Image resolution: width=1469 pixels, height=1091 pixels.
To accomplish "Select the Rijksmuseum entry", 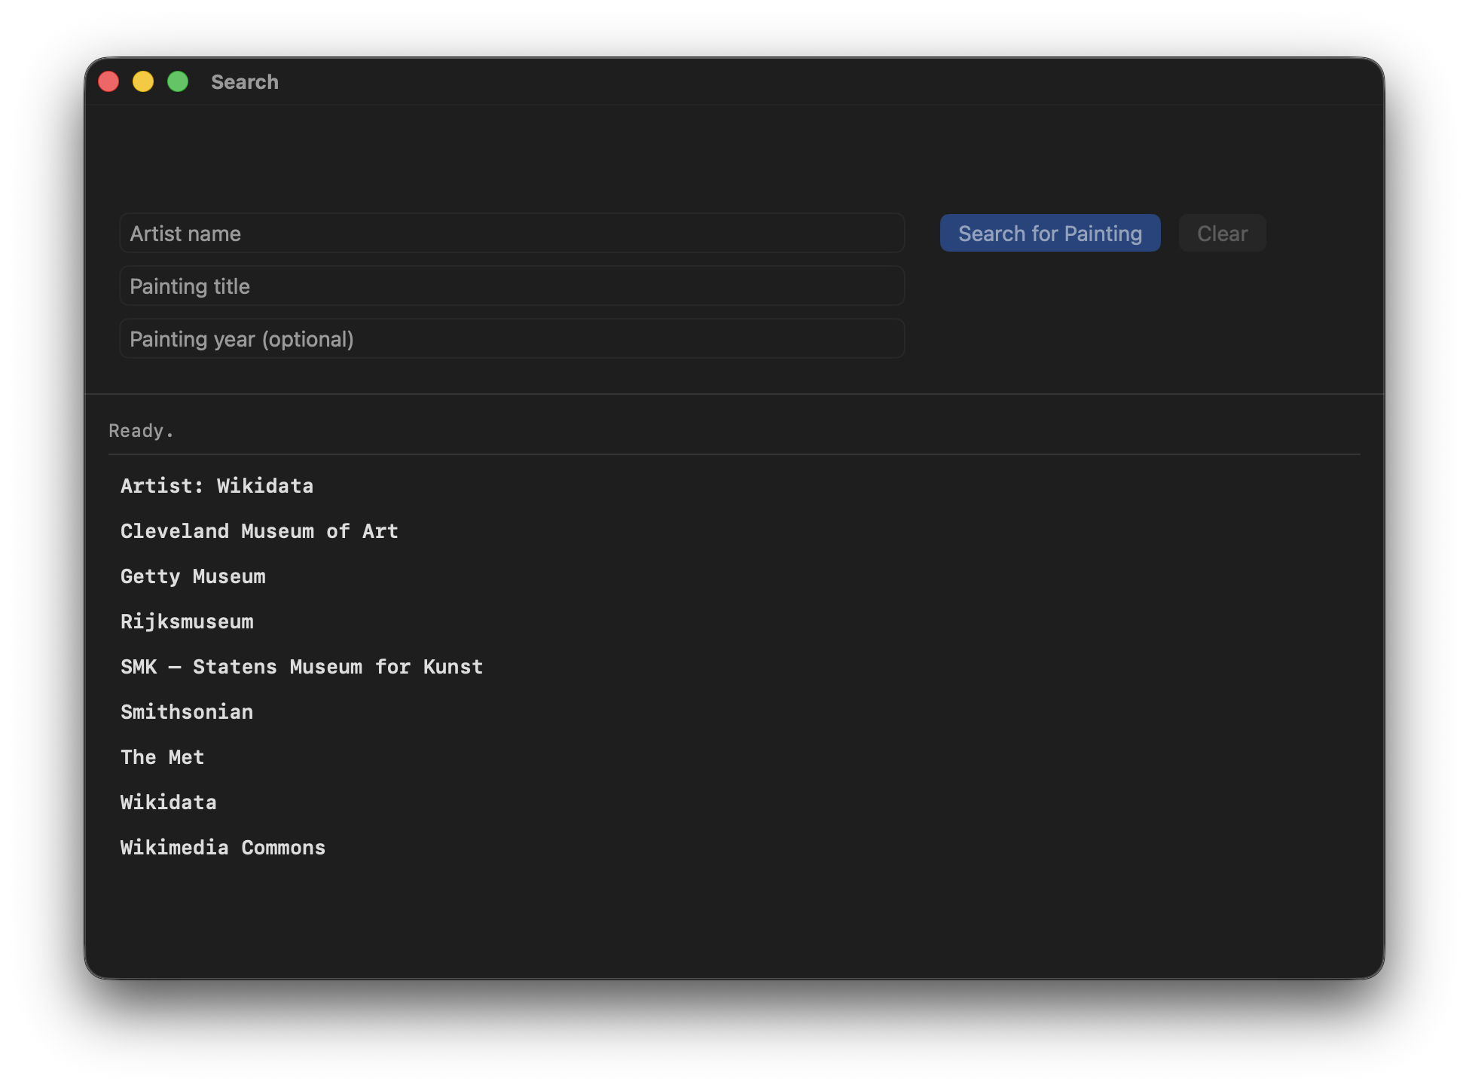I will click(x=187, y=622).
